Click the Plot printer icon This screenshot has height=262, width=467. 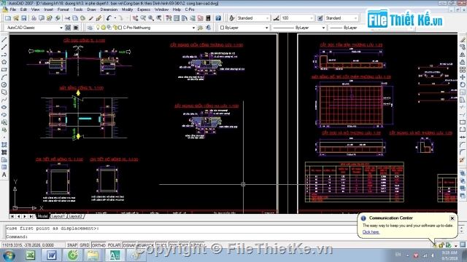[x=34, y=18]
